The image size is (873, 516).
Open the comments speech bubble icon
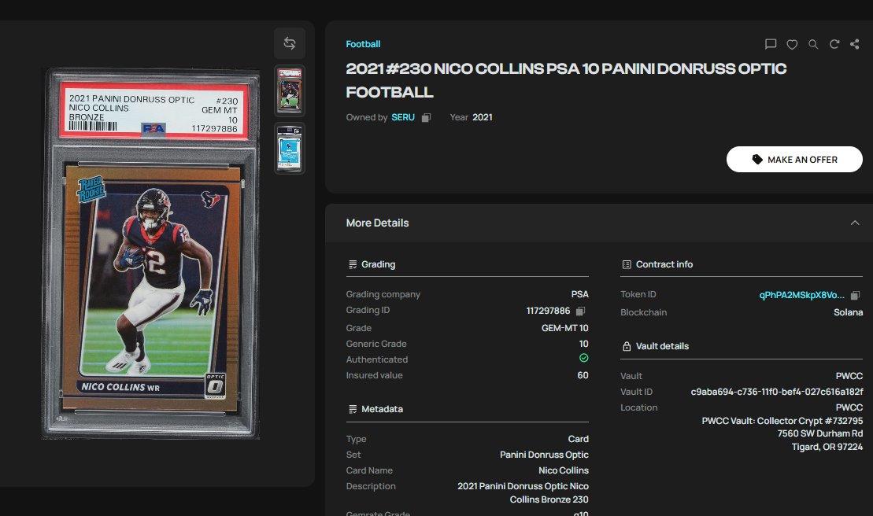point(771,44)
